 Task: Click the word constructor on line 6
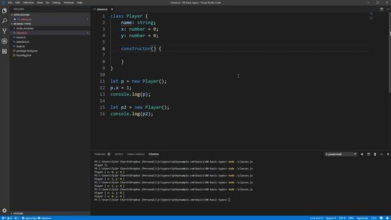tap(136, 49)
